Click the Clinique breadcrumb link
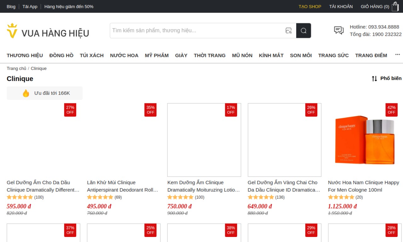403x242 pixels. pos(39,68)
